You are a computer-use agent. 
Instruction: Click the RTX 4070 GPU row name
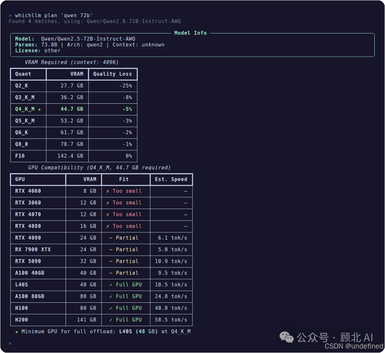coord(28,214)
